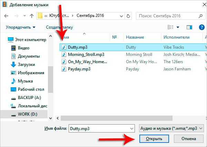207x147 pixels.
Task: Open the Музыка folder
Action: (22, 81)
